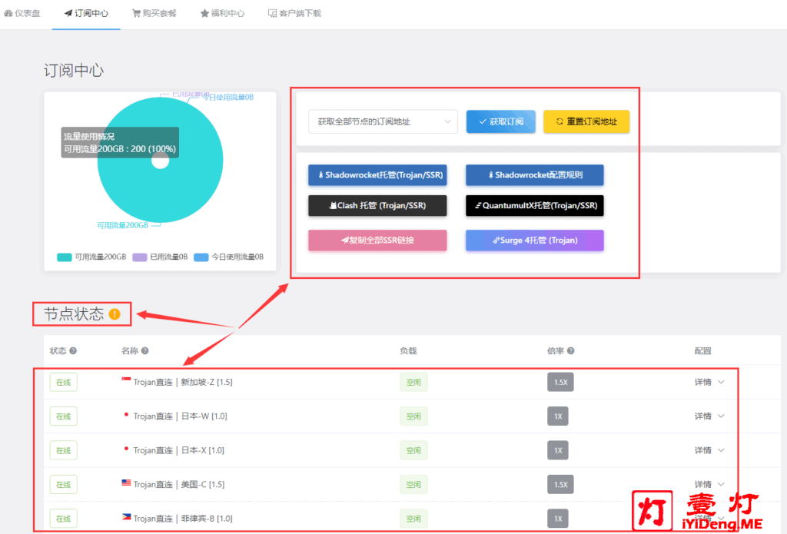Expand the 获取全部节点的订阅地址 dropdown

(383, 121)
